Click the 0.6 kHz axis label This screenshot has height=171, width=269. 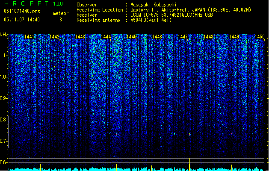coord(4,162)
